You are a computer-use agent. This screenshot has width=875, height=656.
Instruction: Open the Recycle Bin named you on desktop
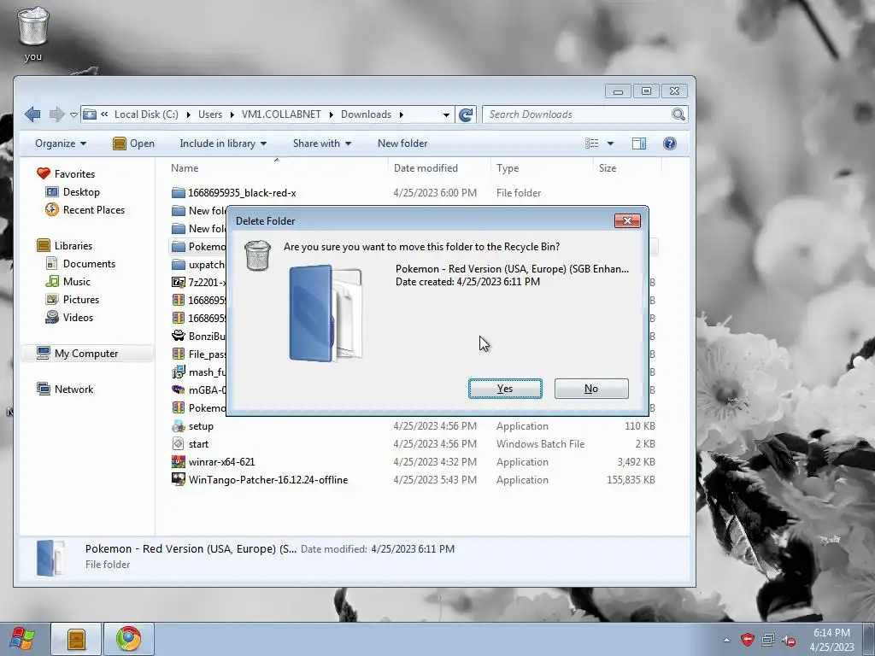point(33,33)
